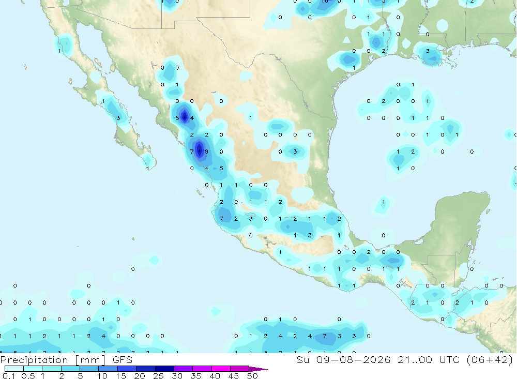Click the 'Su 09-08-2026' date text

click(x=344, y=359)
